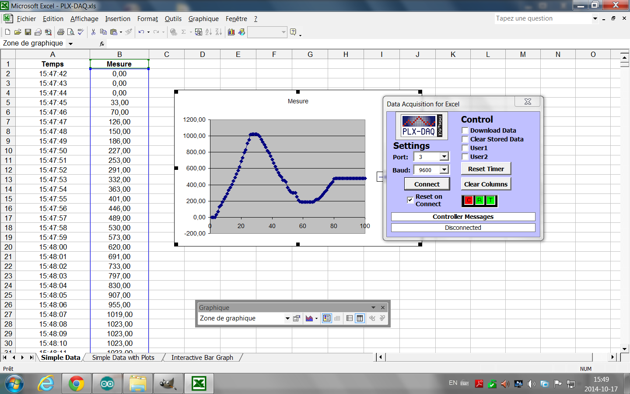Run the ABC spelling check
This screenshot has height=394, width=630.
[80, 32]
